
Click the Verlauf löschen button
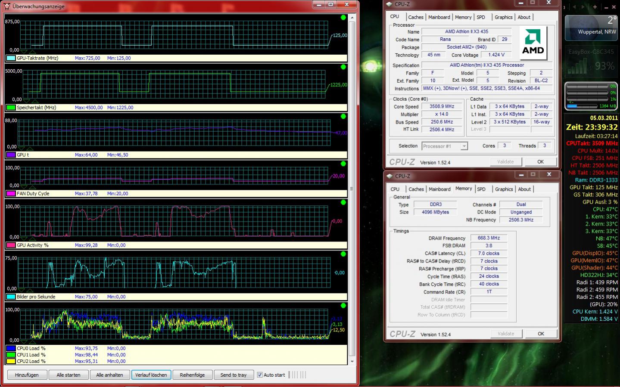(x=151, y=375)
